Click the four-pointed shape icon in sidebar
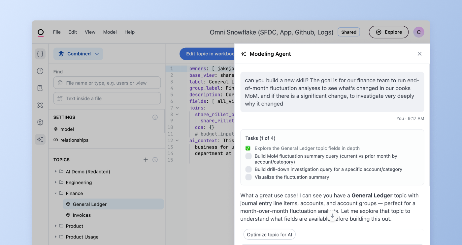 (x=40, y=105)
